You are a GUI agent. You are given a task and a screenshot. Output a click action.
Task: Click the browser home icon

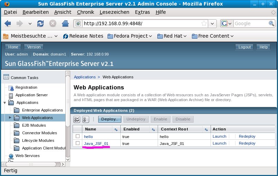(x=65, y=23)
